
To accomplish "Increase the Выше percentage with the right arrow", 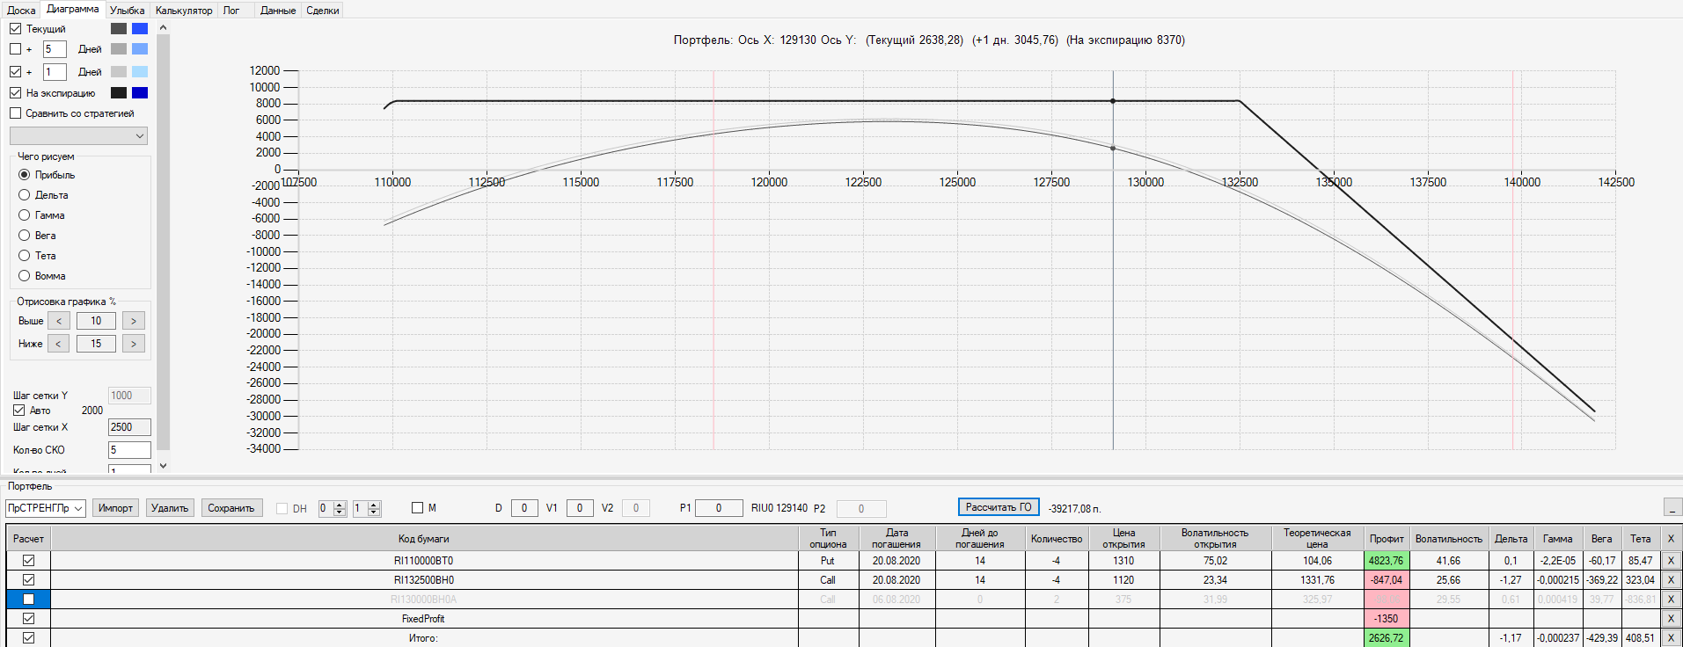I will 134,321.
